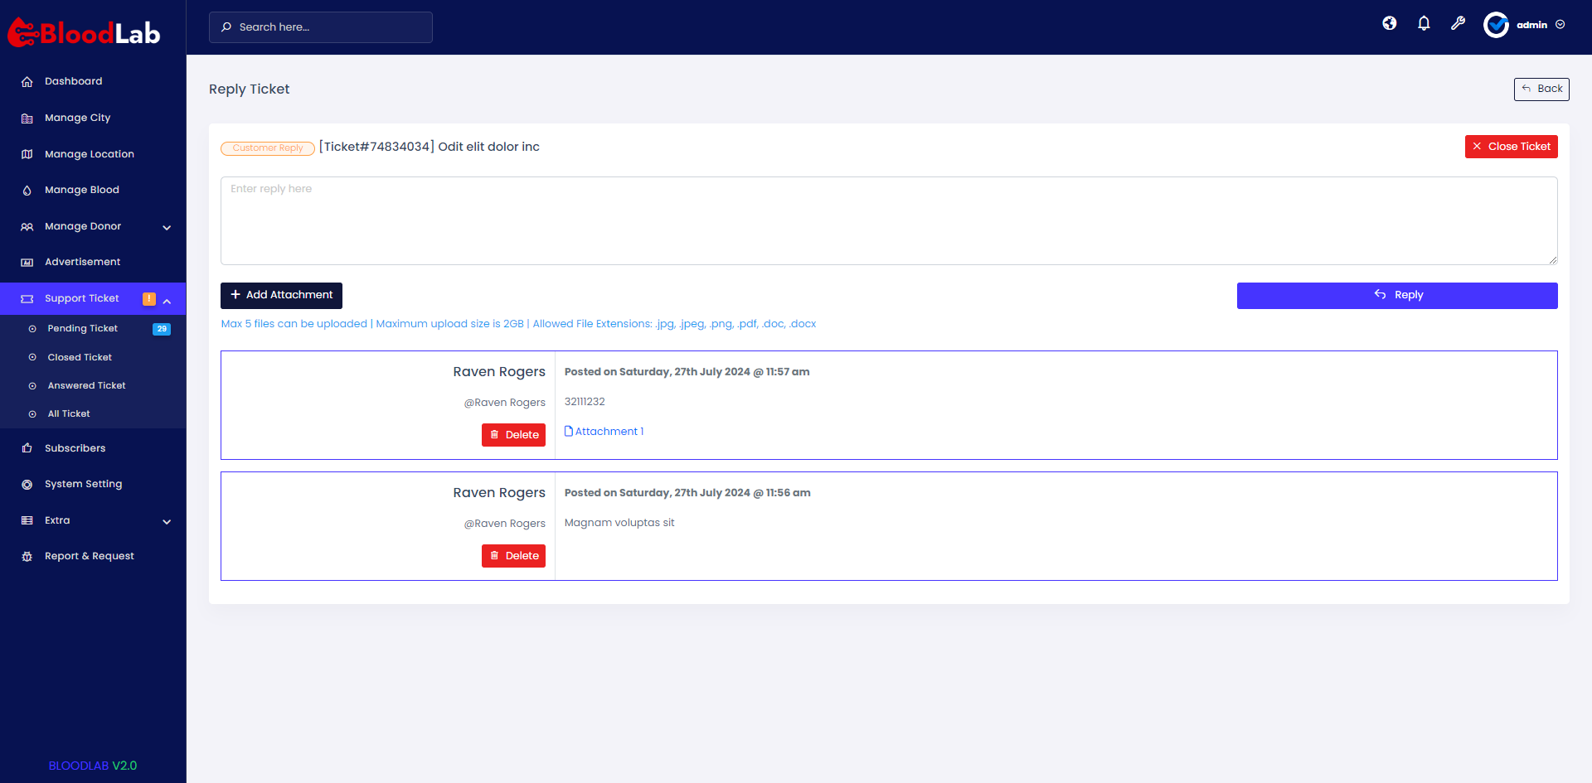Open the Pending Ticket menu item
Image resolution: width=1592 pixels, height=783 pixels.
[82, 328]
